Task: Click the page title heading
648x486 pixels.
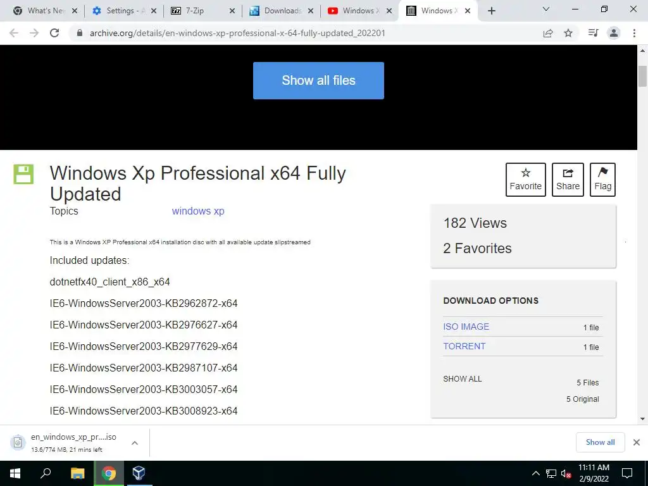Action: [x=197, y=184]
